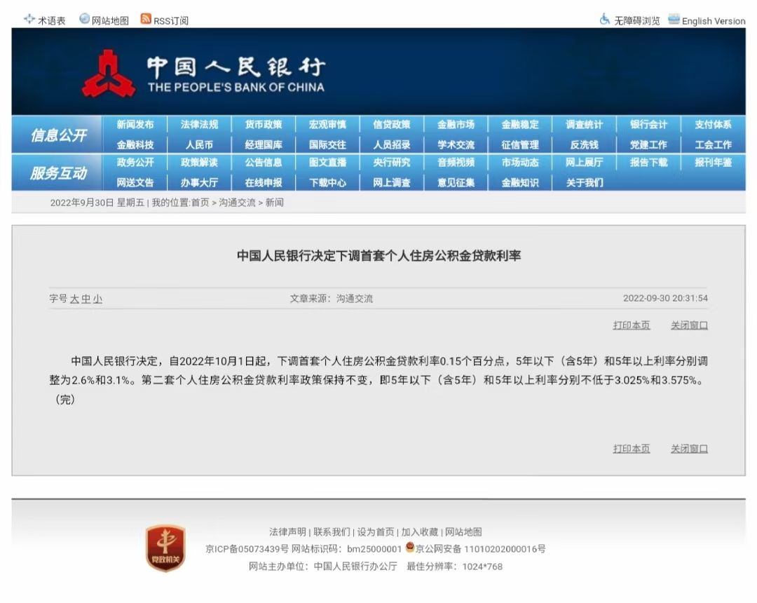757x603 pixels.
Task: Open the 网上调查 menu item
Action: pyautogui.click(x=392, y=182)
